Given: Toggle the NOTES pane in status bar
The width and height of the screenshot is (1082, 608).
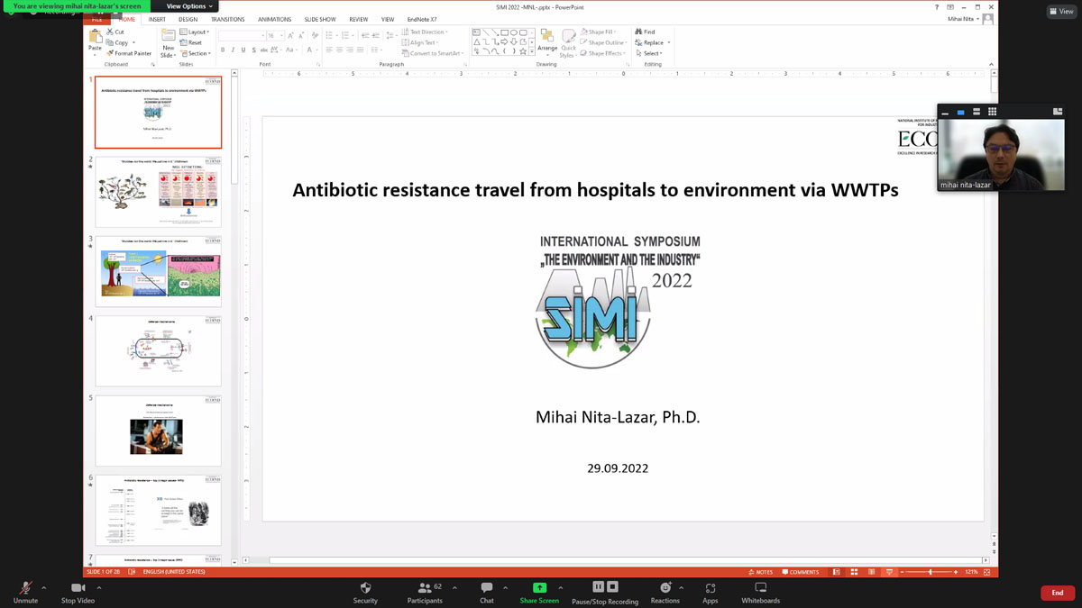Looking at the screenshot, I should [761, 572].
